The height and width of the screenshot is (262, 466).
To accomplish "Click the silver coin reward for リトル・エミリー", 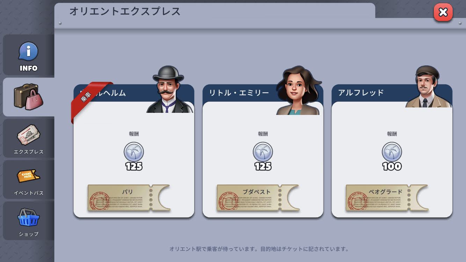I will (263, 152).
